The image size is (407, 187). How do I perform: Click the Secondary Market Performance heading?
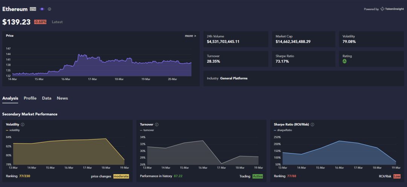click(30, 114)
